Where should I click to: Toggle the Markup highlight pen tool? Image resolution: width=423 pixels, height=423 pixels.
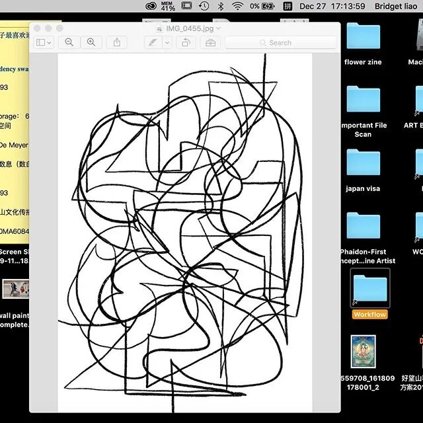(153, 42)
